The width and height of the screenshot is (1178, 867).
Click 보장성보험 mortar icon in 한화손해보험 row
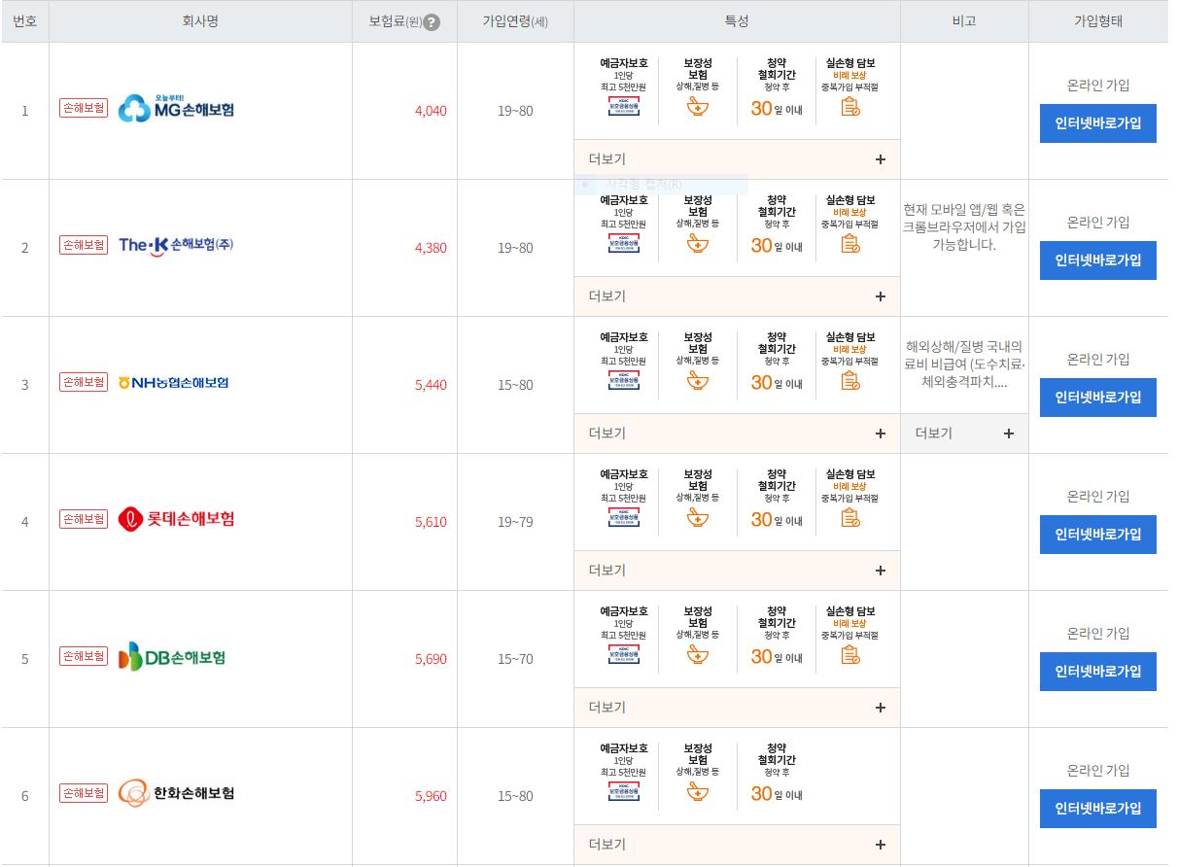pos(697,791)
